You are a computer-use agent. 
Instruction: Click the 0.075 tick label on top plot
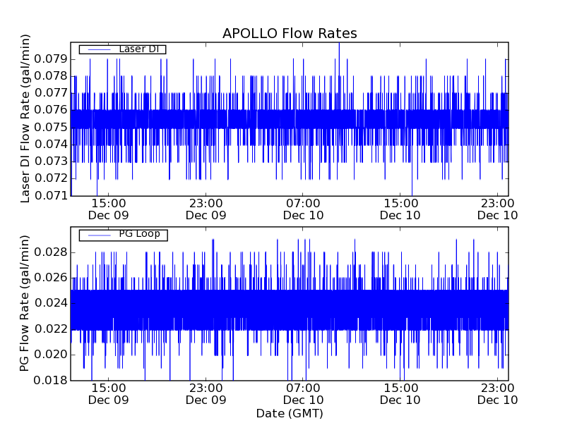point(51,127)
